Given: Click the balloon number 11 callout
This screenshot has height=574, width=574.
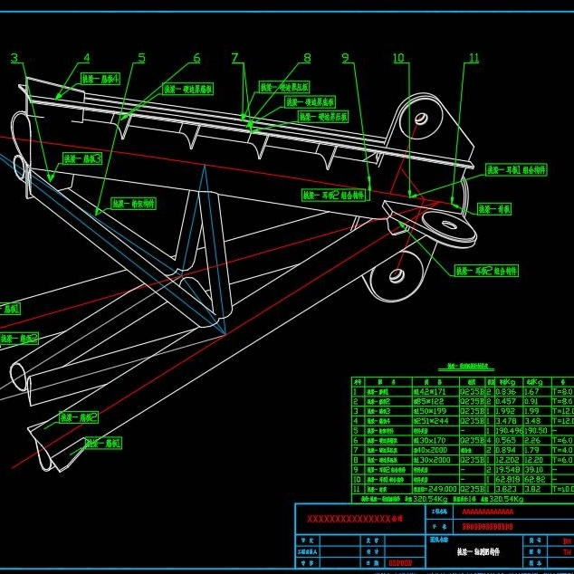Looking at the screenshot, I should pos(473,59).
